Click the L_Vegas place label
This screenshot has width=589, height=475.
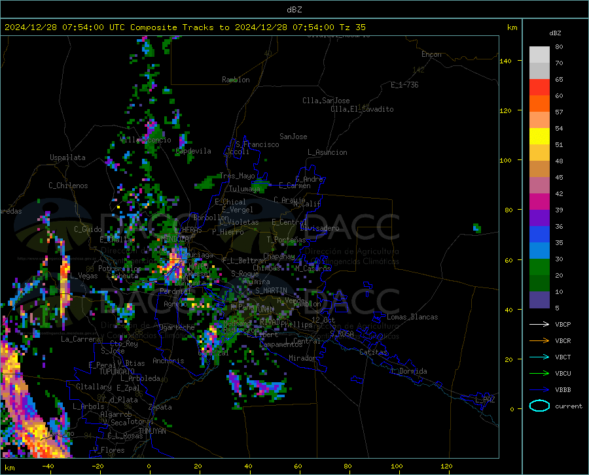(x=84, y=276)
